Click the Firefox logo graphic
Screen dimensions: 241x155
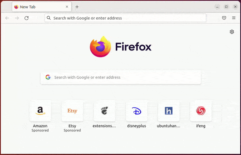point(100,46)
